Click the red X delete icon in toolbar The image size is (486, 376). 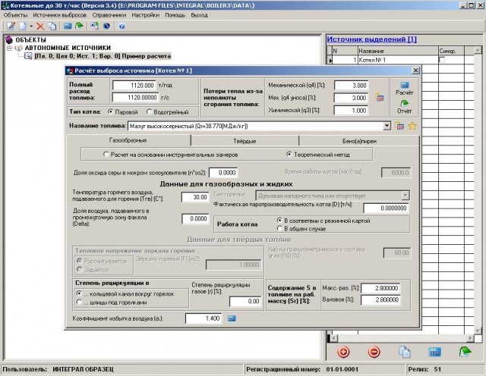tap(40, 26)
